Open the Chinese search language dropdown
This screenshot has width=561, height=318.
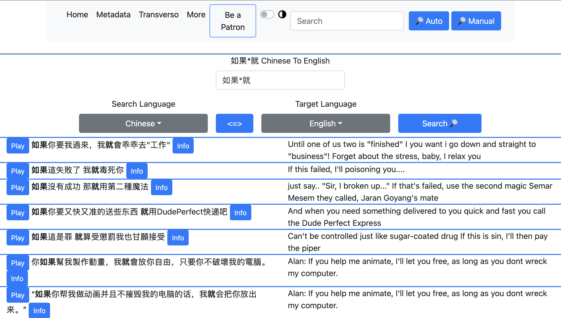143,123
